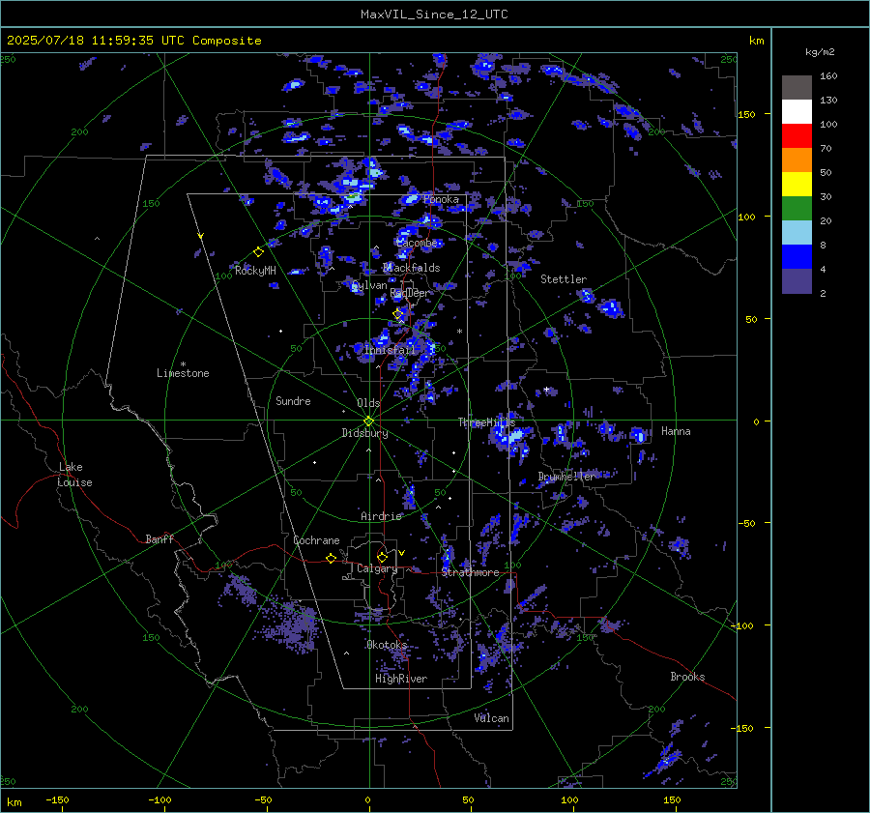Screen dimensions: 870x813
Task: Click the "Limestone" map label
Action: click(x=183, y=373)
